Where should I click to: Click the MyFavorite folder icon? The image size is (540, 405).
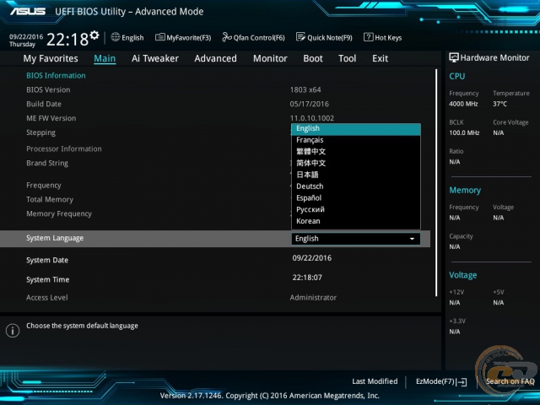click(159, 37)
